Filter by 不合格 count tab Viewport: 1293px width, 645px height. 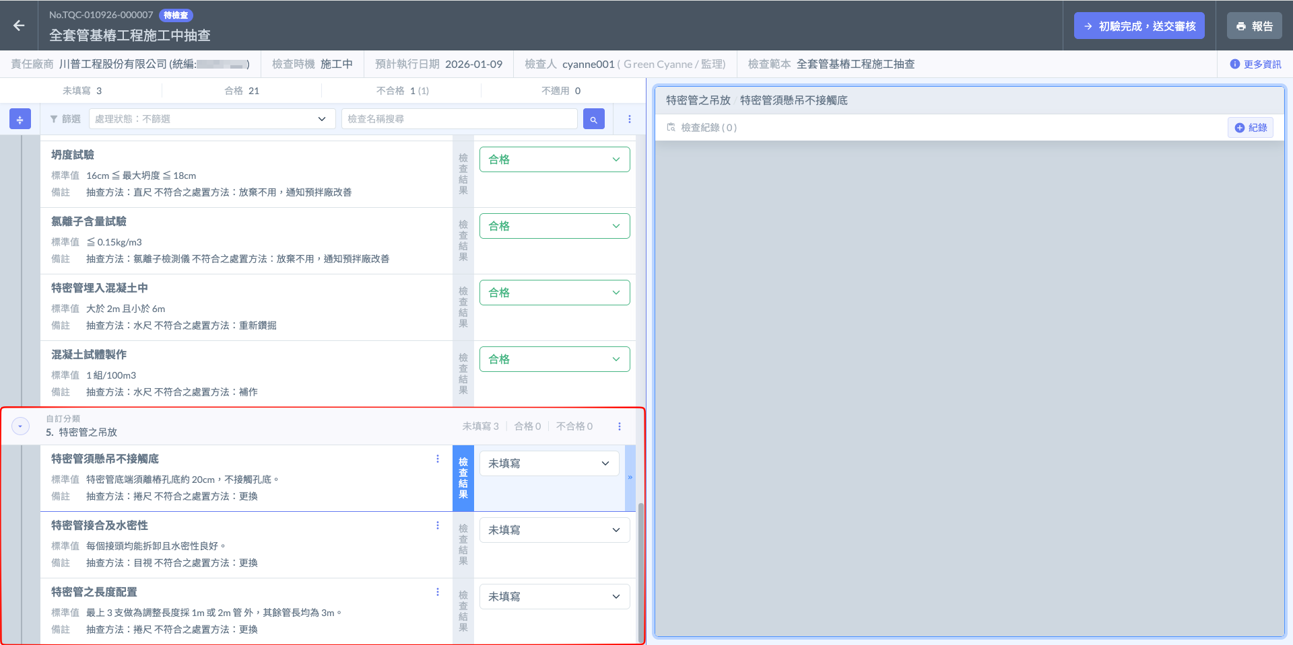(x=402, y=91)
